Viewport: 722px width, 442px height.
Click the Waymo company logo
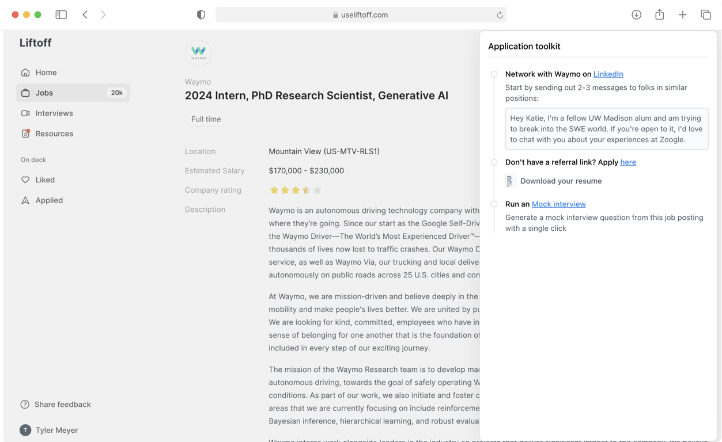click(198, 54)
